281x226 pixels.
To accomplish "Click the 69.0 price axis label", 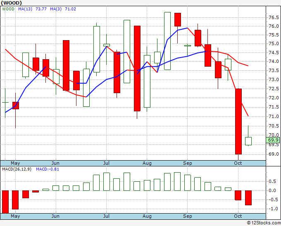I will tap(274, 154).
